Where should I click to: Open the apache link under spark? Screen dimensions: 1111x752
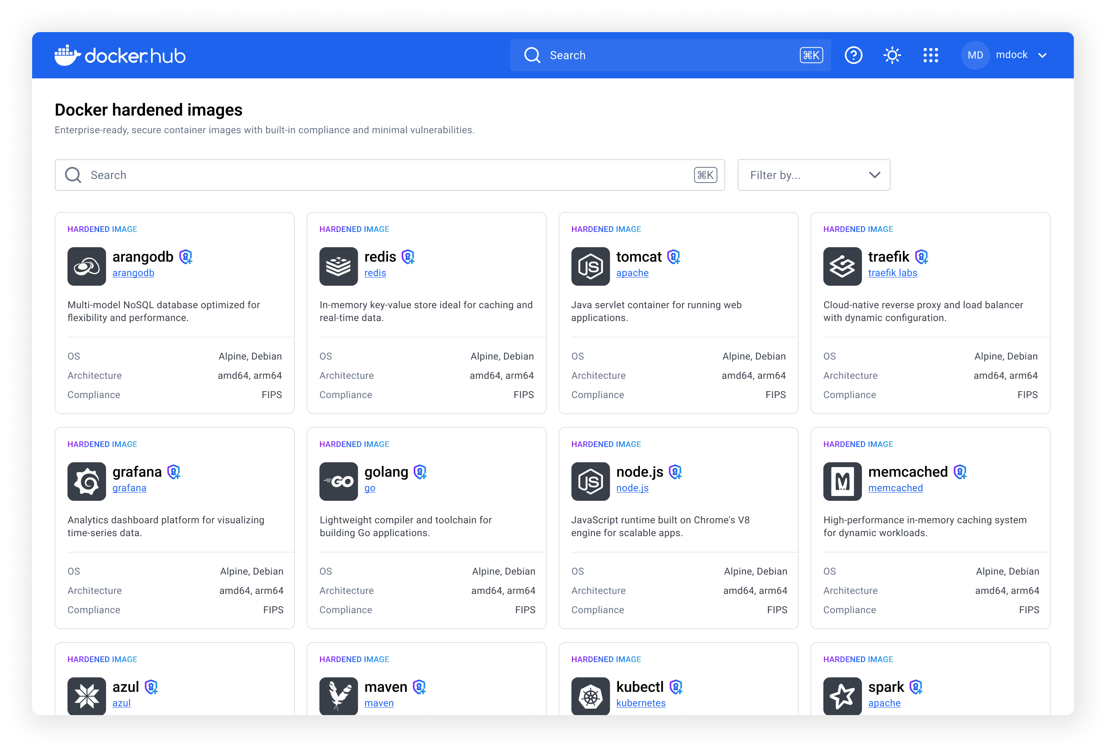pyautogui.click(x=884, y=703)
